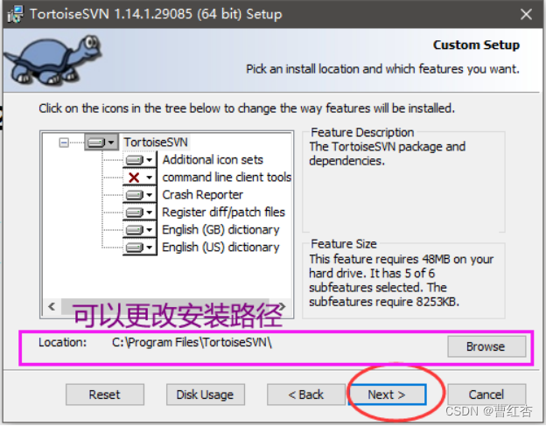Click the Next > button
The image size is (546, 426).
[387, 395]
